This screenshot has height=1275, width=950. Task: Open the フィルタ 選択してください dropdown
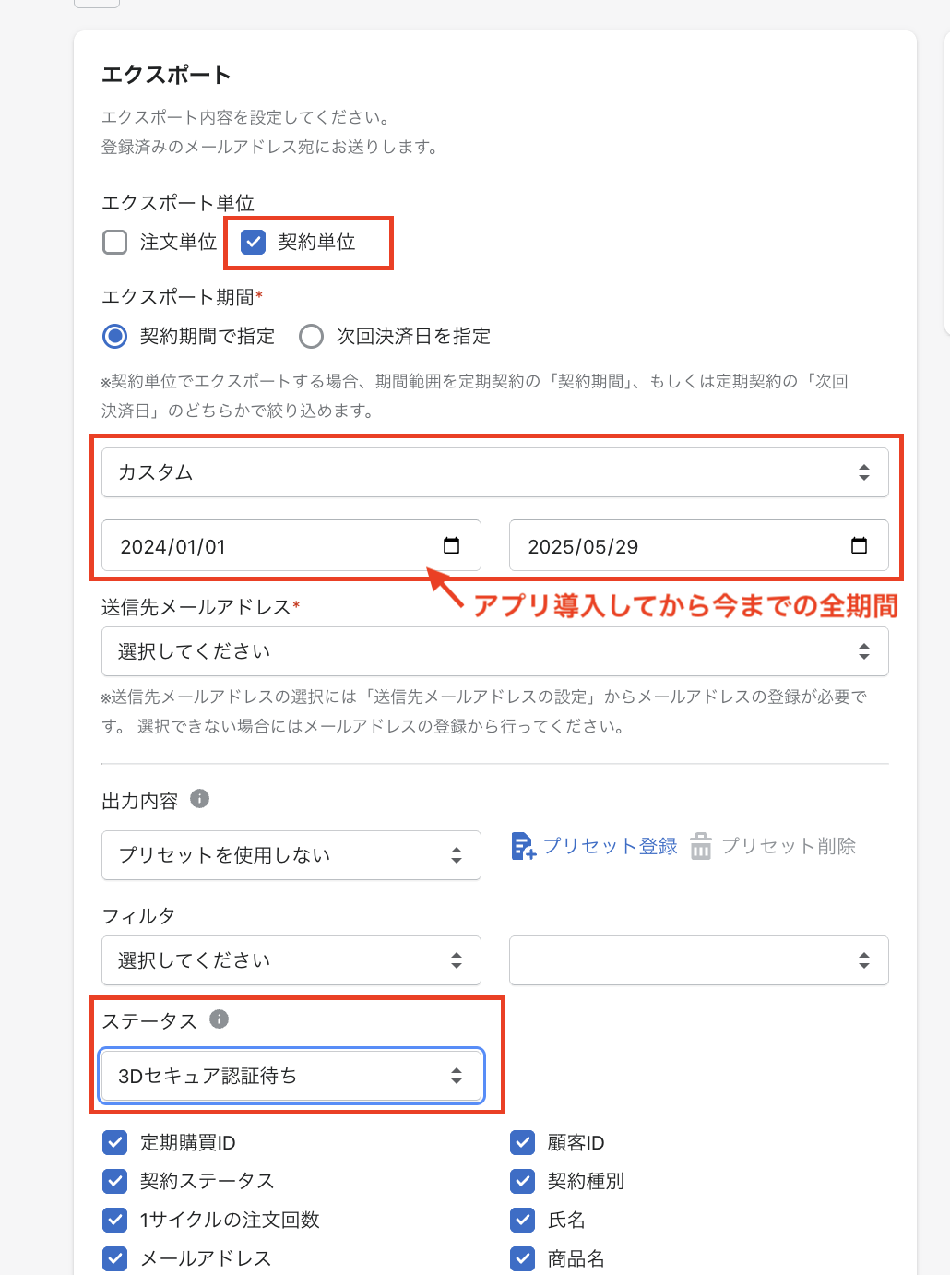[291, 960]
